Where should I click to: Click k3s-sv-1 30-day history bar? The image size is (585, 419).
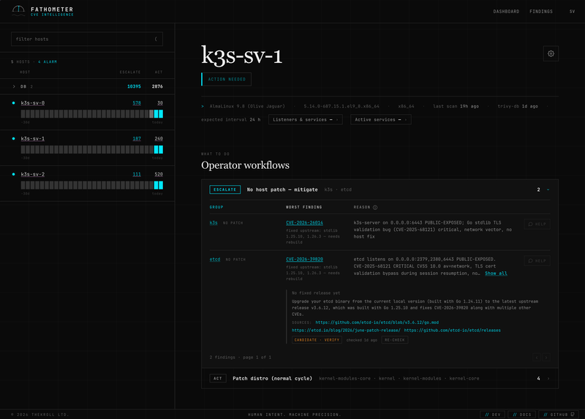(92, 150)
